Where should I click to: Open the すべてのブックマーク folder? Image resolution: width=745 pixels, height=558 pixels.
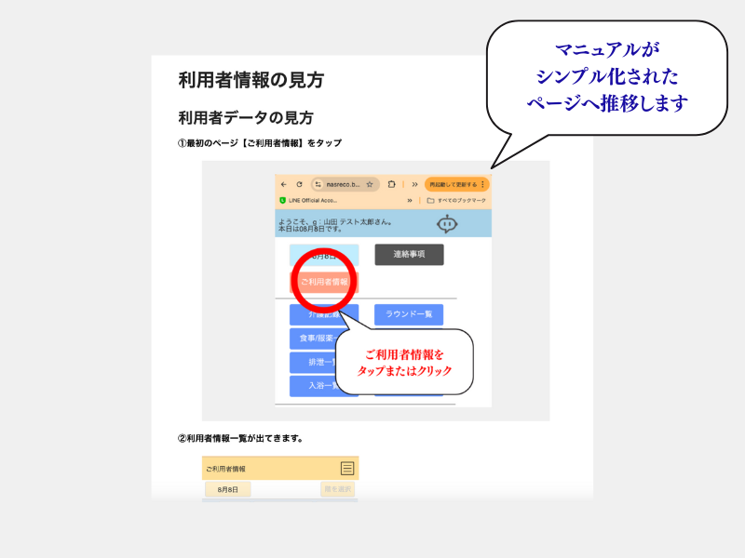pyautogui.click(x=454, y=200)
